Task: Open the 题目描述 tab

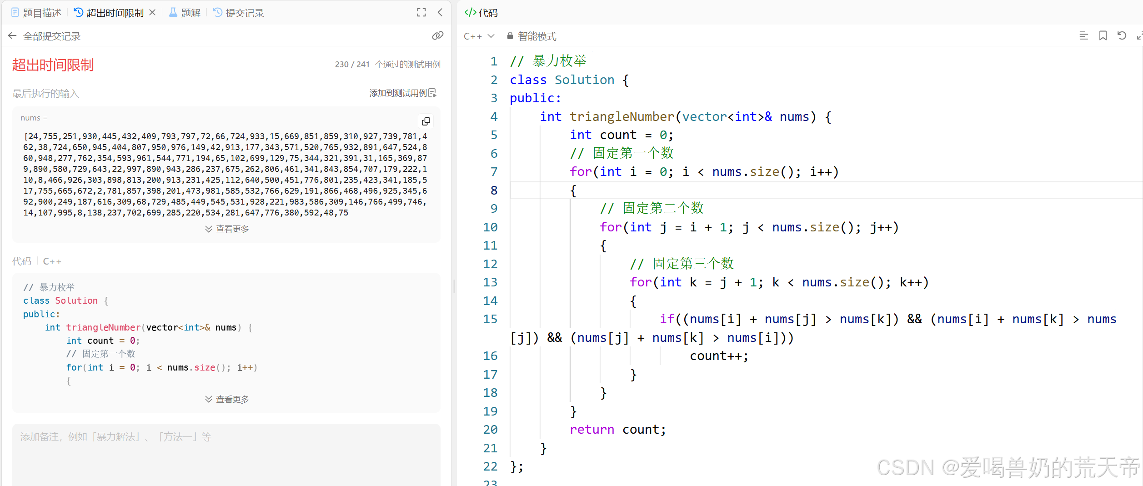Action: (36, 13)
